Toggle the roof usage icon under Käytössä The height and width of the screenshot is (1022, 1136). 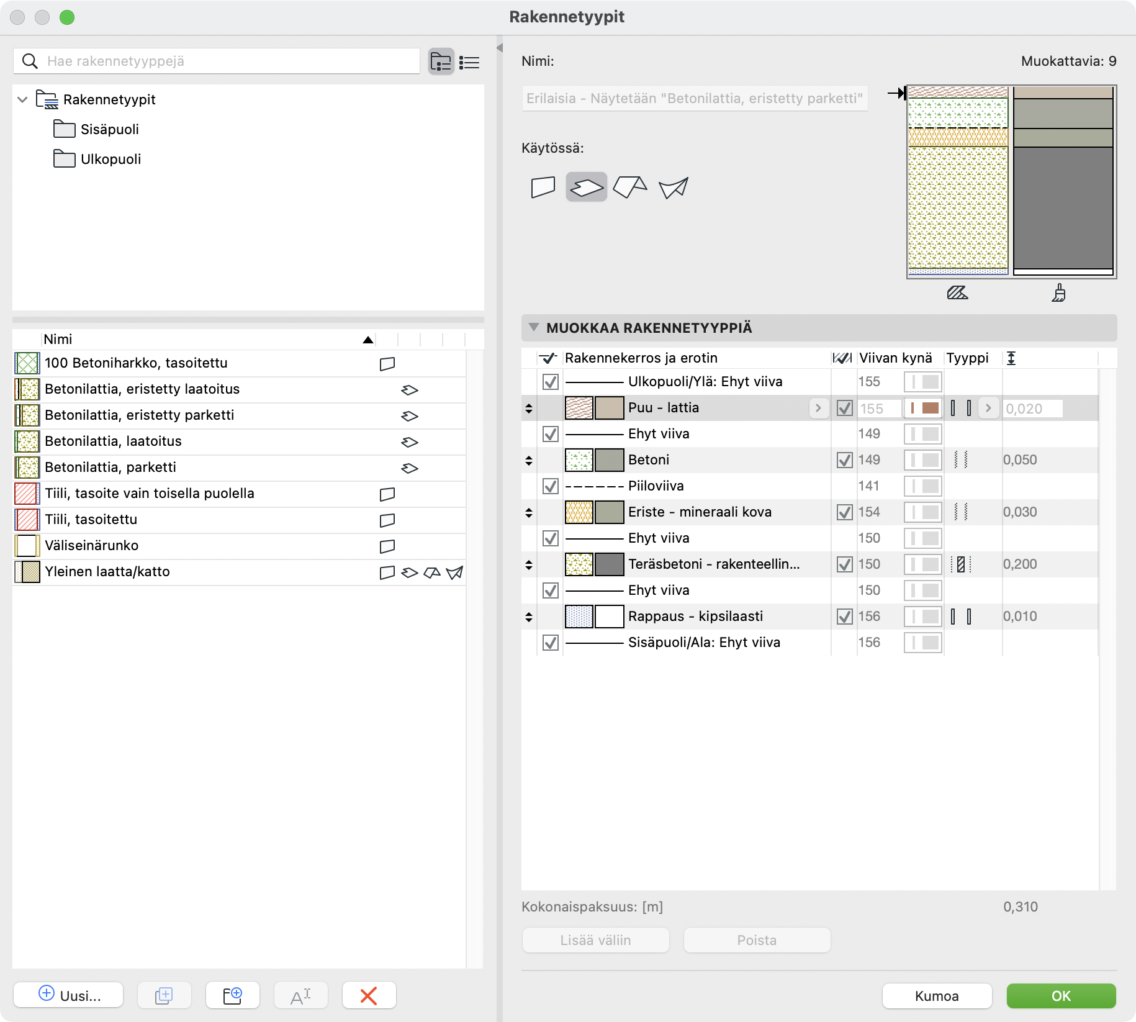[629, 187]
